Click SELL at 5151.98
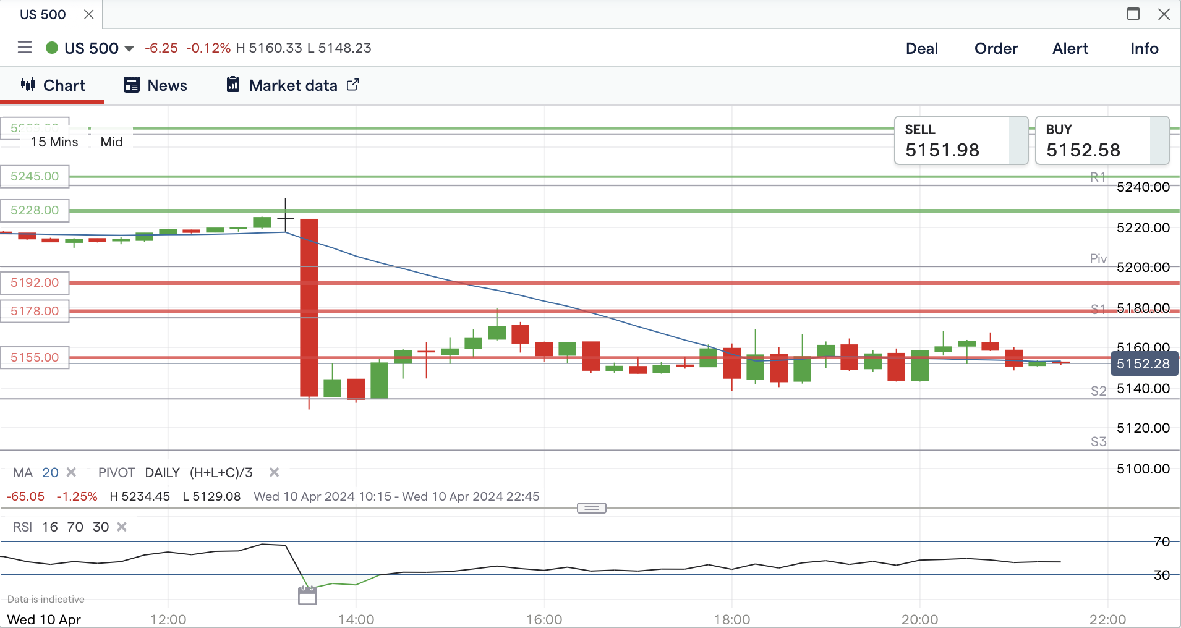The height and width of the screenshot is (628, 1181). tap(961, 140)
